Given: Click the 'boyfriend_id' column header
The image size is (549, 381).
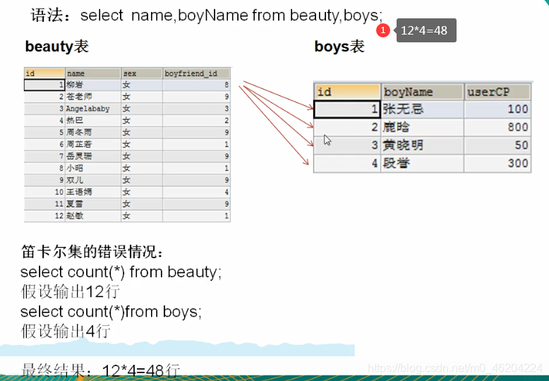Looking at the screenshot, I should click(x=196, y=73).
